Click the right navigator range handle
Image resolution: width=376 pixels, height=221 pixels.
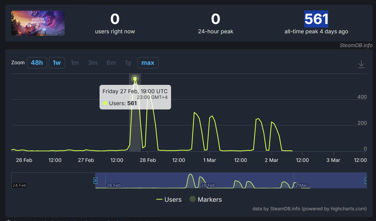(x=366, y=180)
